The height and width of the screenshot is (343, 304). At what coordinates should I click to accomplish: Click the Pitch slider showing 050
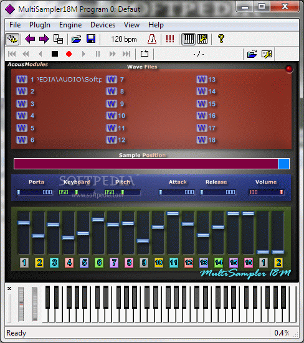122,192
